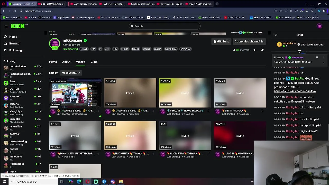
Task: Unpin the pinned chat message
Action: [317, 58]
